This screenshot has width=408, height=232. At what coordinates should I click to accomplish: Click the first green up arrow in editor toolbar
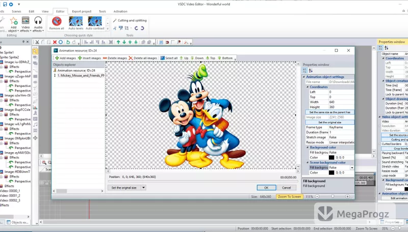[x=118, y=42]
